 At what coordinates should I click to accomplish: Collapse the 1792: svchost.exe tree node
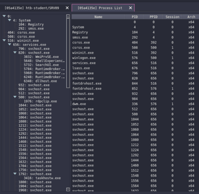(x=15, y=174)
